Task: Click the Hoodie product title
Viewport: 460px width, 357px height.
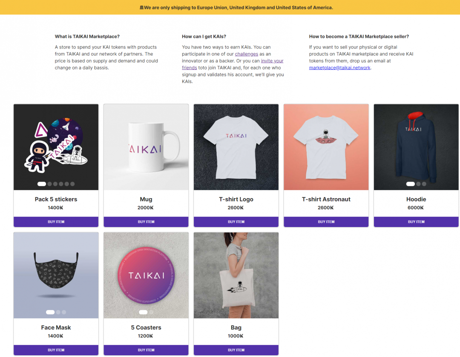Action: click(x=416, y=199)
